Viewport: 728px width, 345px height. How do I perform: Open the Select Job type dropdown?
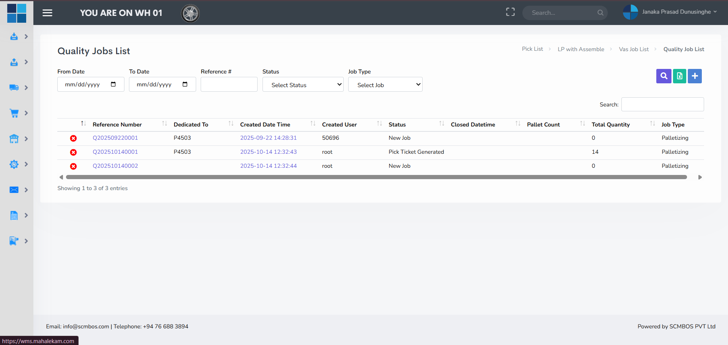pos(385,84)
